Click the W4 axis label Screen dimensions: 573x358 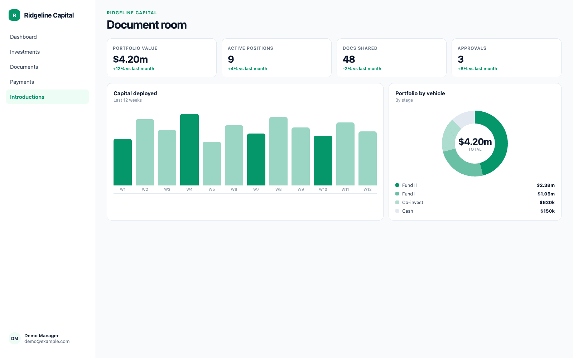(189, 189)
